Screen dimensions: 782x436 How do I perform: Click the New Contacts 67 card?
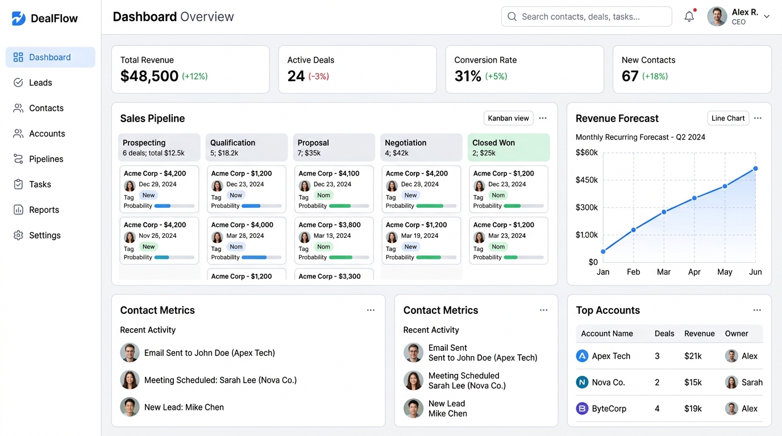pyautogui.click(x=692, y=69)
